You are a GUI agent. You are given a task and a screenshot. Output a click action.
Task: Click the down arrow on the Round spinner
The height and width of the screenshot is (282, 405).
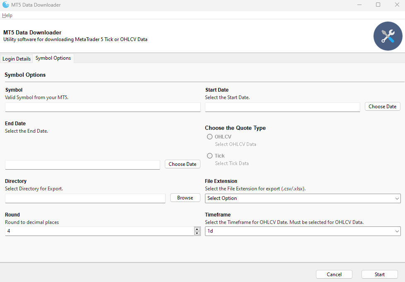point(197,233)
